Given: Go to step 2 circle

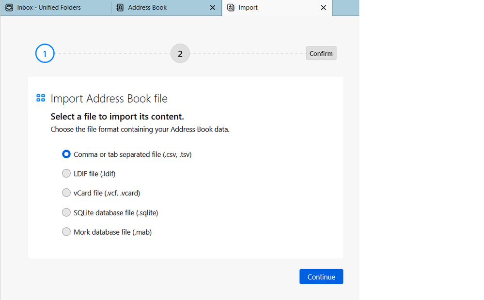Looking at the screenshot, I should pyautogui.click(x=180, y=53).
